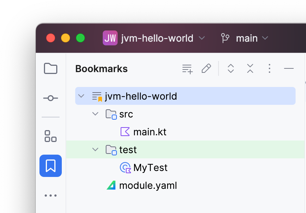Open the Structure tool window
The height and width of the screenshot is (213, 306).
[x=51, y=136]
